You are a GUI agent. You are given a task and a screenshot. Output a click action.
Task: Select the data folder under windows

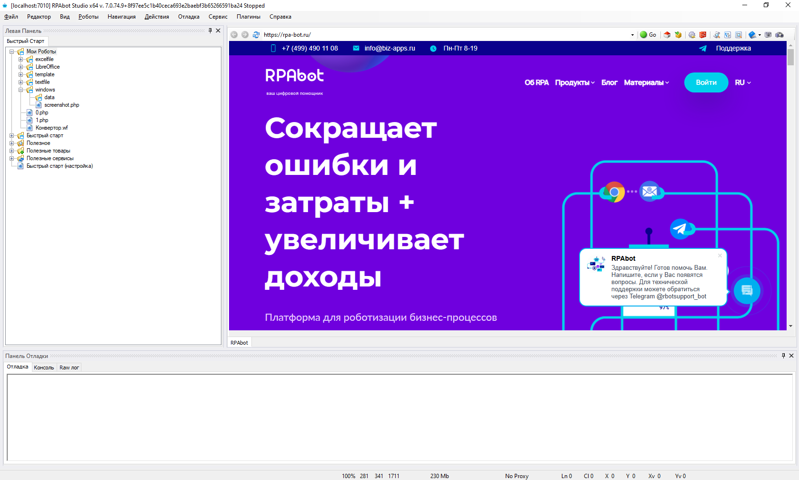click(x=50, y=97)
